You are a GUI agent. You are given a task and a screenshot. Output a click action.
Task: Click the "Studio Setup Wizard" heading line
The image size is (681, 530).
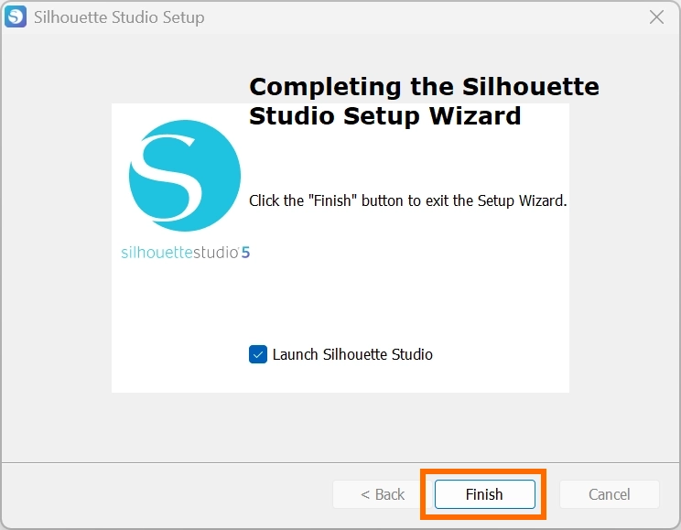pyautogui.click(x=384, y=116)
